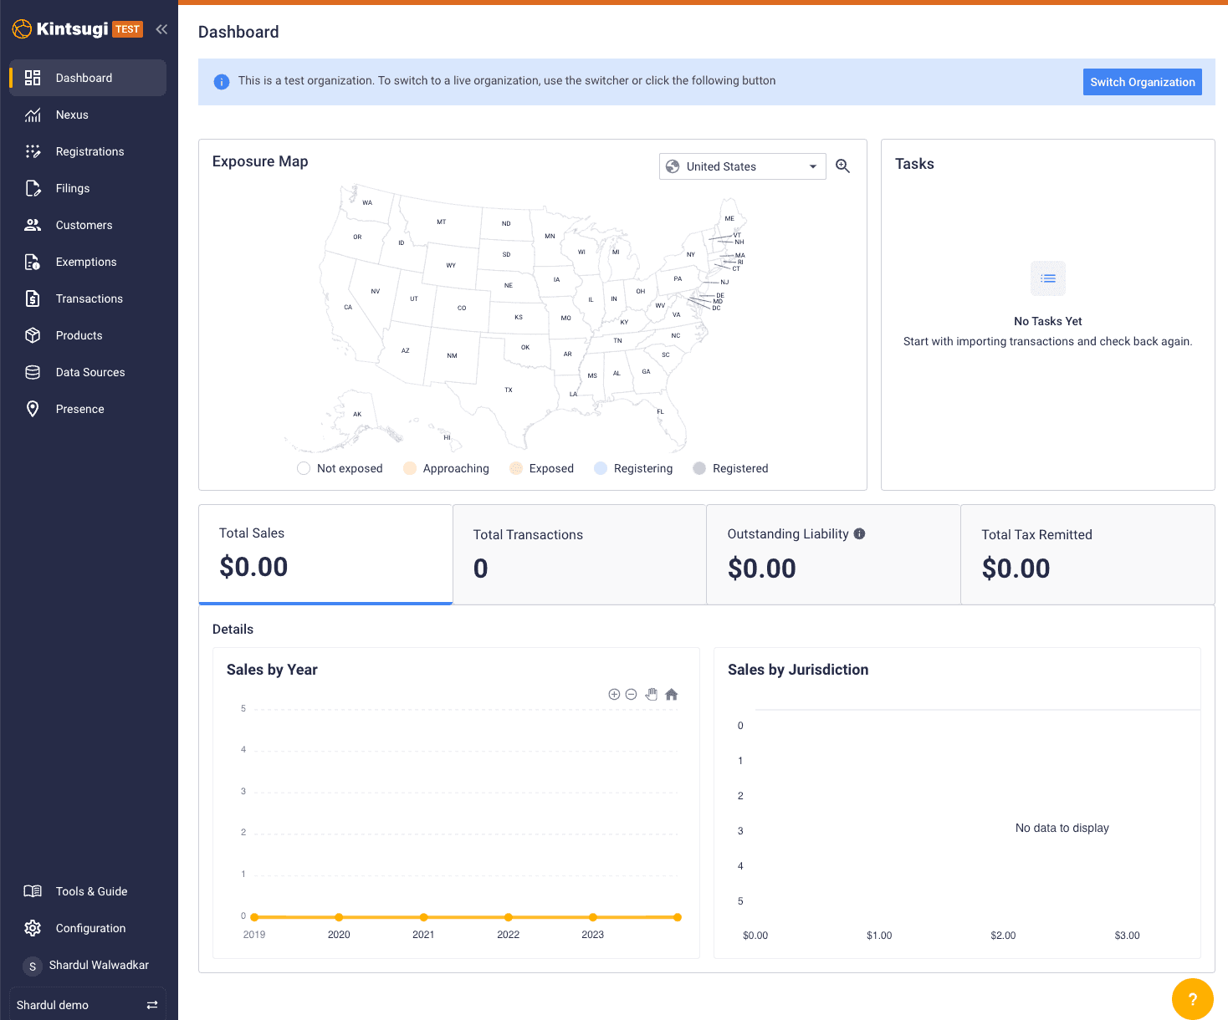Click the Dashboard sidebar label
The width and height of the screenshot is (1228, 1020).
tap(84, 78)
